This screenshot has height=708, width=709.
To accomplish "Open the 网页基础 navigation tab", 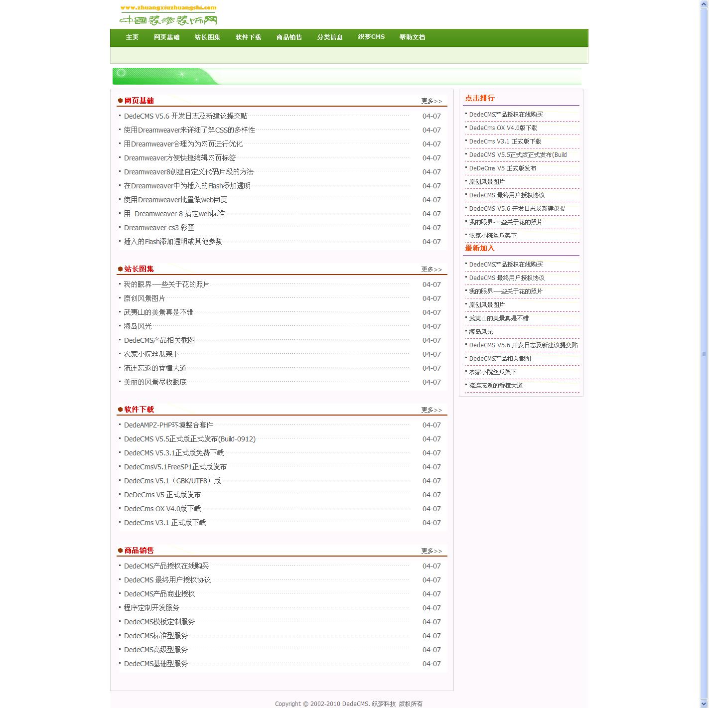I will coord(166,37).
